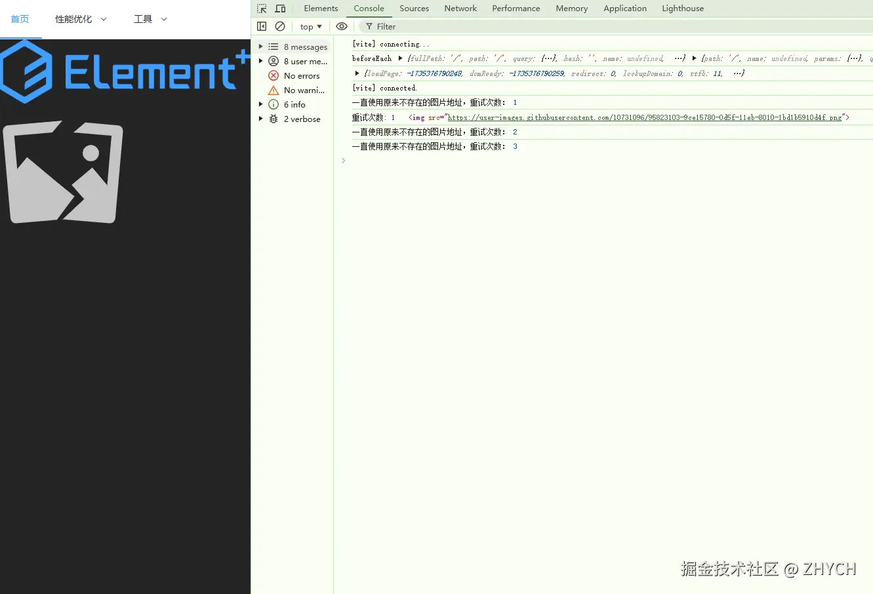Click the '[vite] connecting...' log line

[391, 44]
